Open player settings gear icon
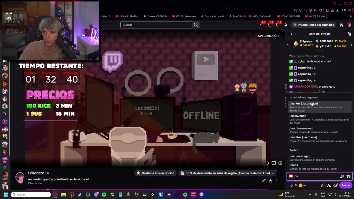This screenshot has height=199, width=354. (x=267, y=163)
